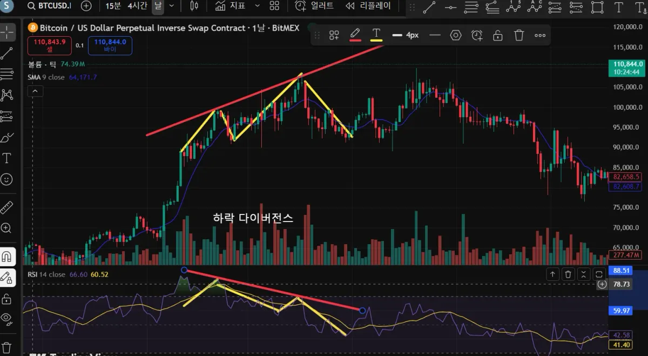Screen dimensions: 648x356
Task: Open the emoji icons tool in left sidebar
Action: 7,179
